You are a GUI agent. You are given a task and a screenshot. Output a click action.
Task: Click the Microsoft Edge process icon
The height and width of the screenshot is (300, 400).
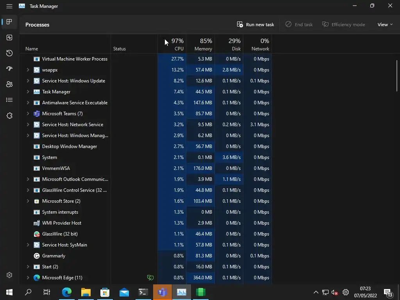[x=36, y=278]
